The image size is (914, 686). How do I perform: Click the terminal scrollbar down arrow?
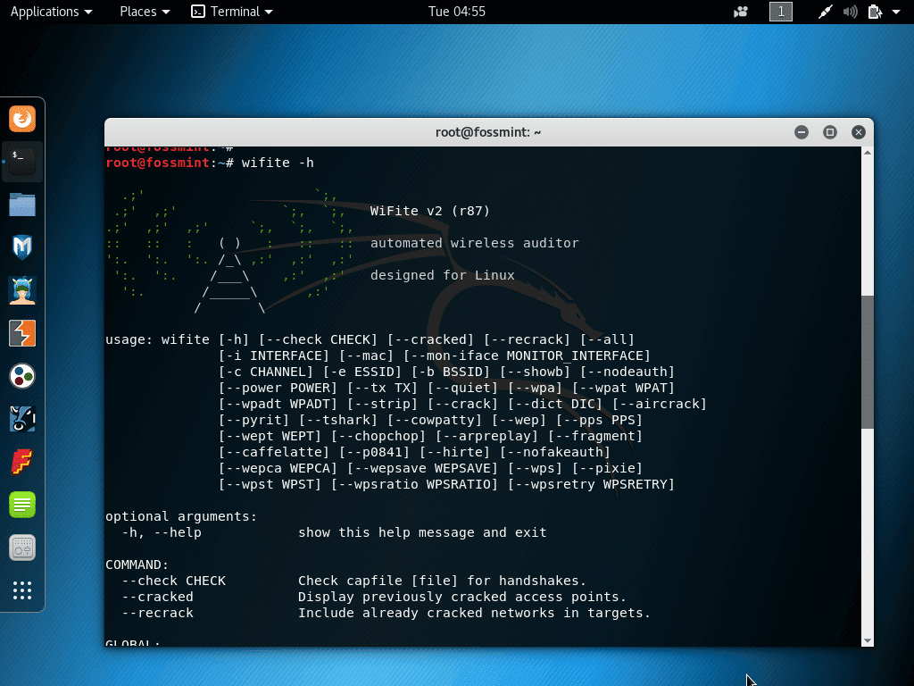coord(868,640)
